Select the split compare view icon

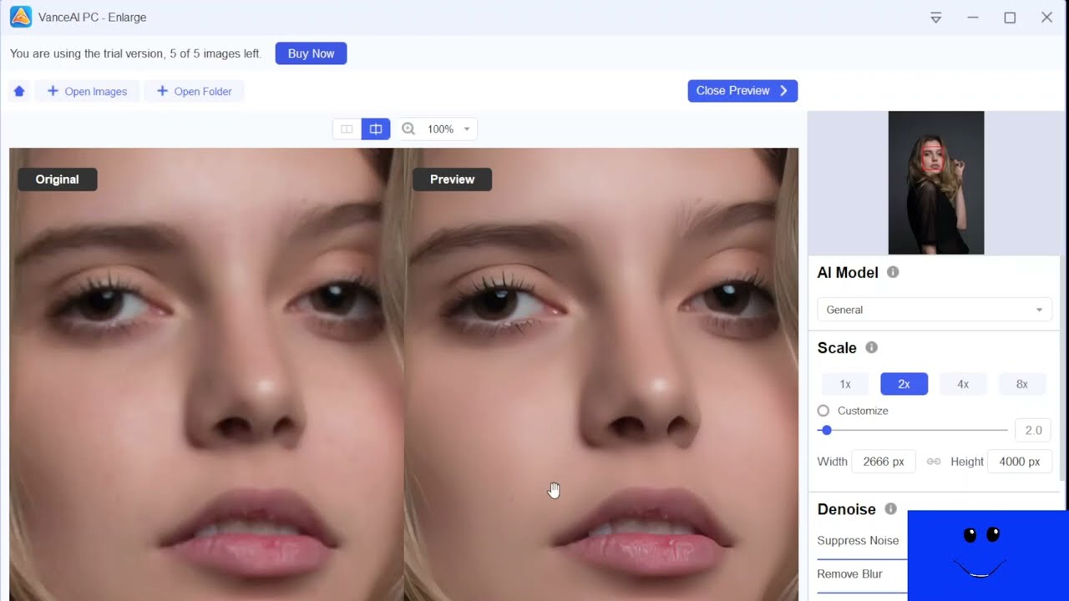(x=376, y=129)
